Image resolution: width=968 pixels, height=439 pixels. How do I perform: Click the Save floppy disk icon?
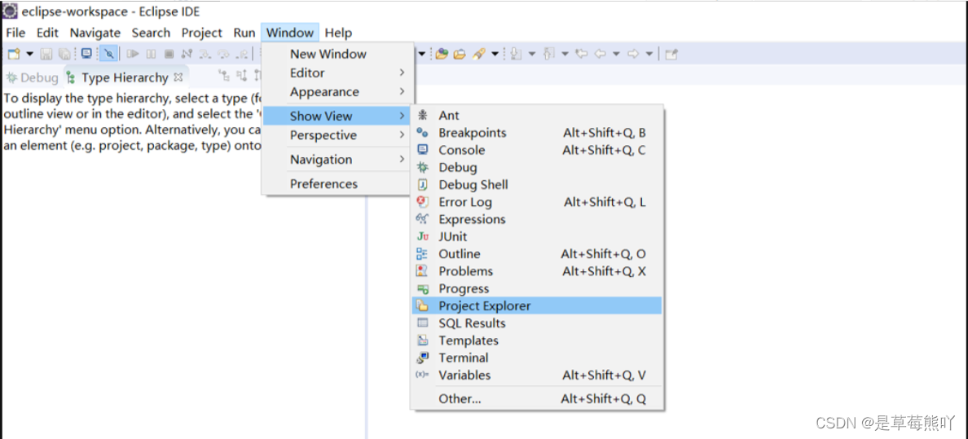pos(46,54)
